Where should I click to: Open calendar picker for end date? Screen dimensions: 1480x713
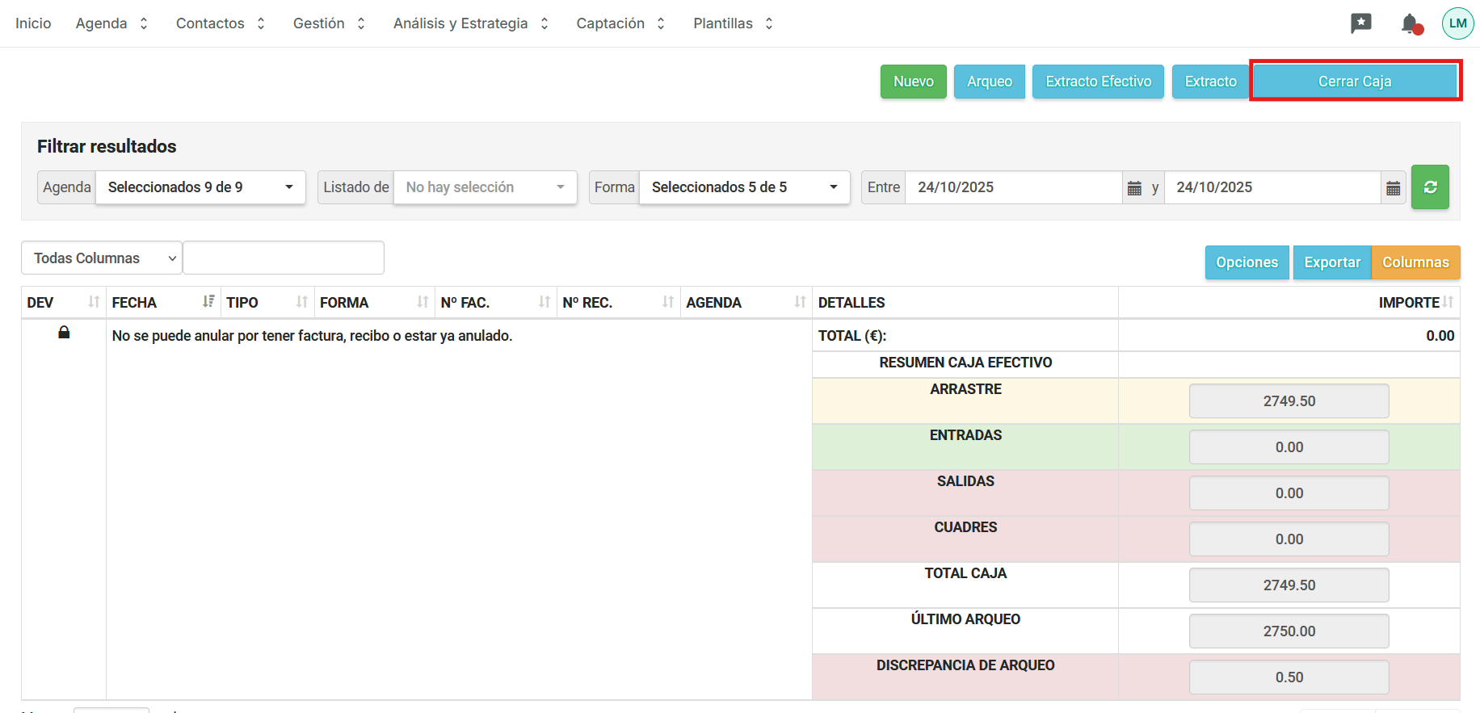pyautogui.click(x=1393, y=188)
